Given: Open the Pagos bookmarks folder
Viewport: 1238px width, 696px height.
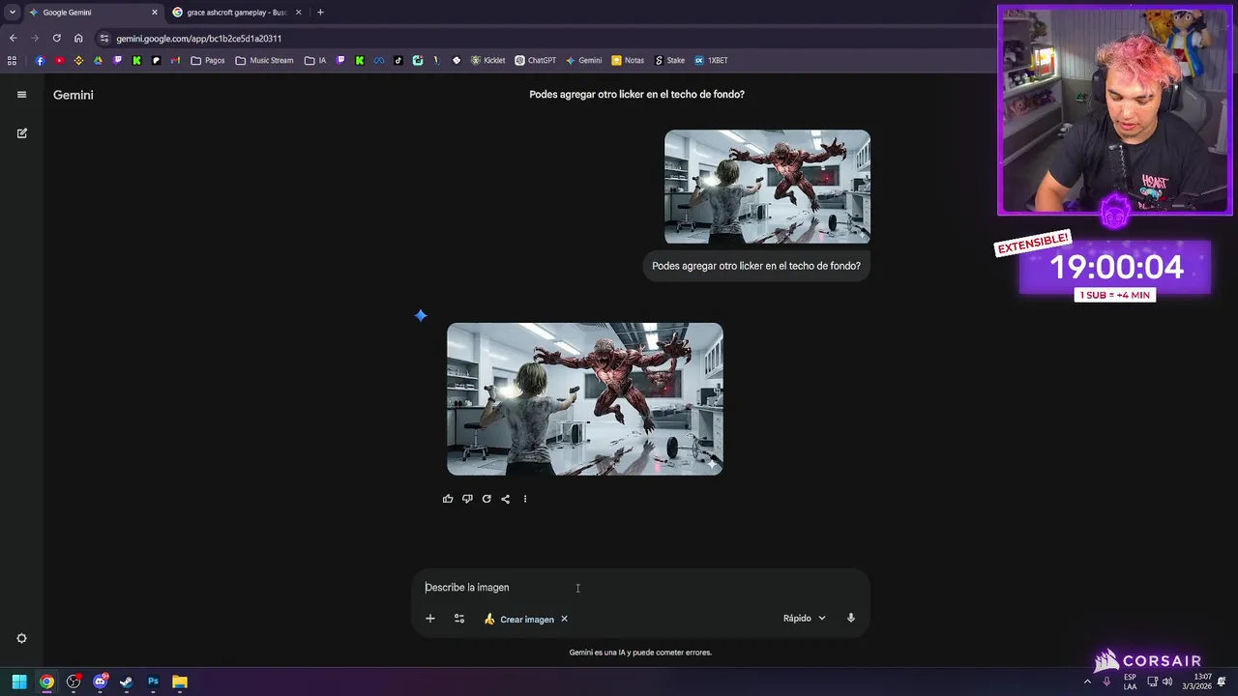Looking at the screenshot, I should coord(208,60).
